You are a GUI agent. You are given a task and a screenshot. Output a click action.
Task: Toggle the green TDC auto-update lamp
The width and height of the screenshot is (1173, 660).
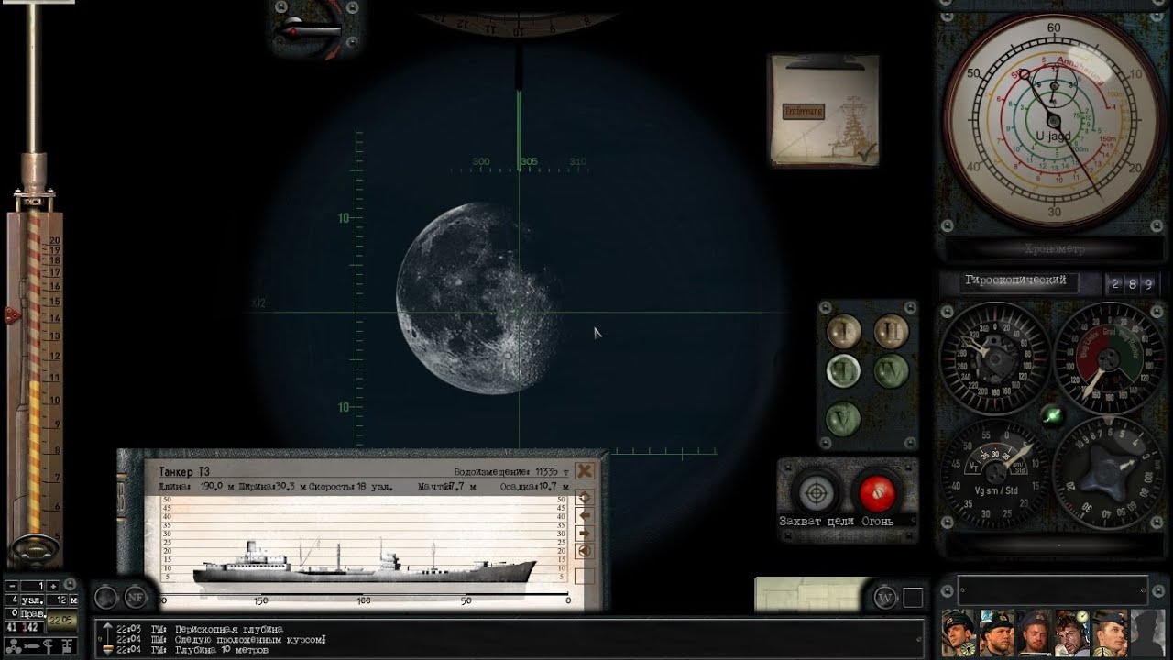click(1052, 415)
